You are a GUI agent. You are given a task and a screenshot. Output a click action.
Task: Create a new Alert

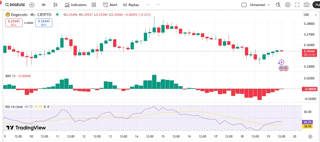(110, 5)
